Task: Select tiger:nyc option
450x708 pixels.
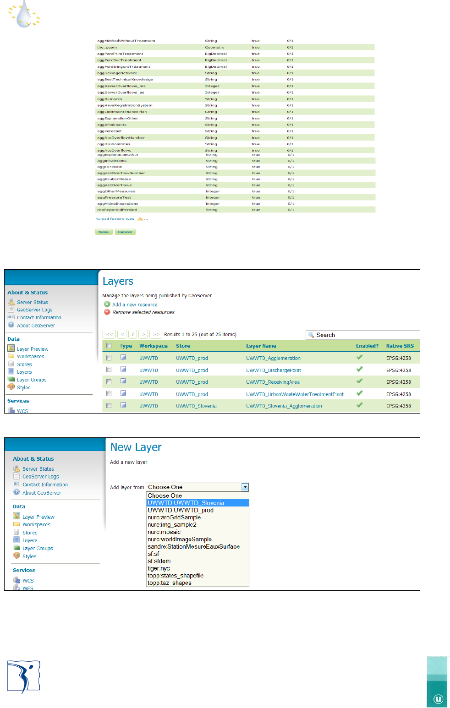Action: 198,568
